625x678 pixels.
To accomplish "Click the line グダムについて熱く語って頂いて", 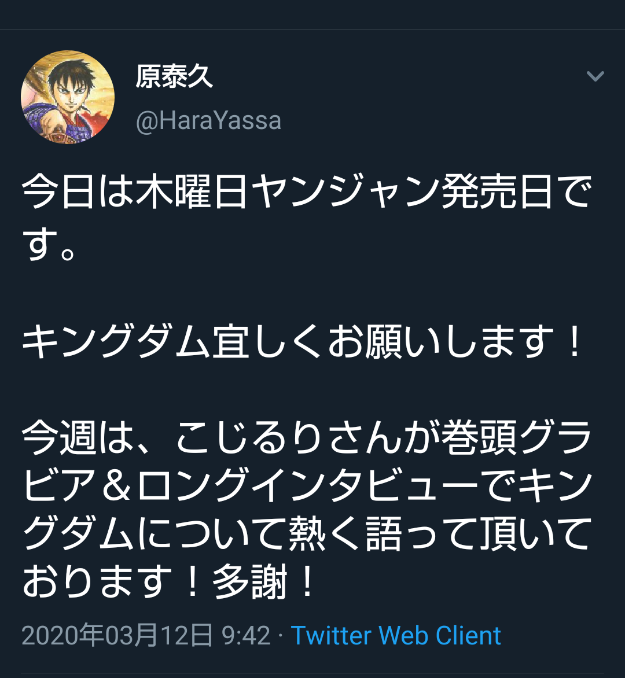I will pos(306,533).
